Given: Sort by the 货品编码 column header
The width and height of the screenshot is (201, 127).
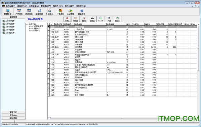Looking at the screenshot, I should 69,24.
